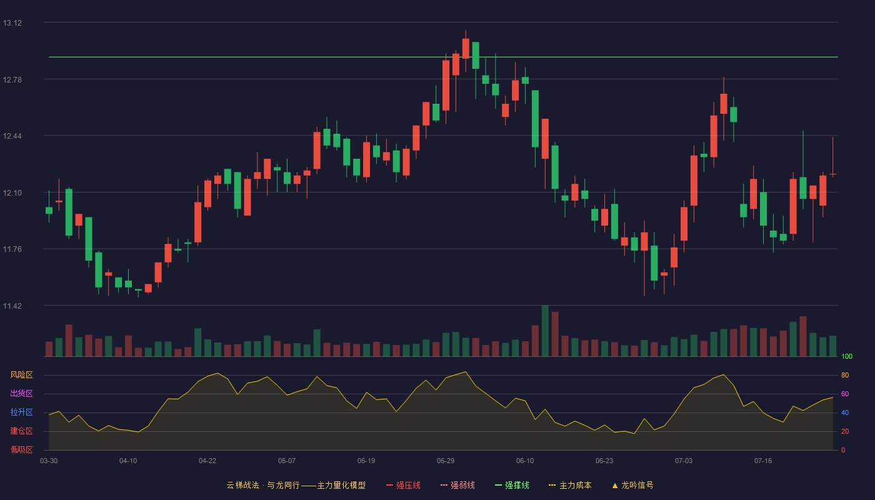875x500 pixels.
Task: Click the 11.42 price axis label
Action: point(12,306)
